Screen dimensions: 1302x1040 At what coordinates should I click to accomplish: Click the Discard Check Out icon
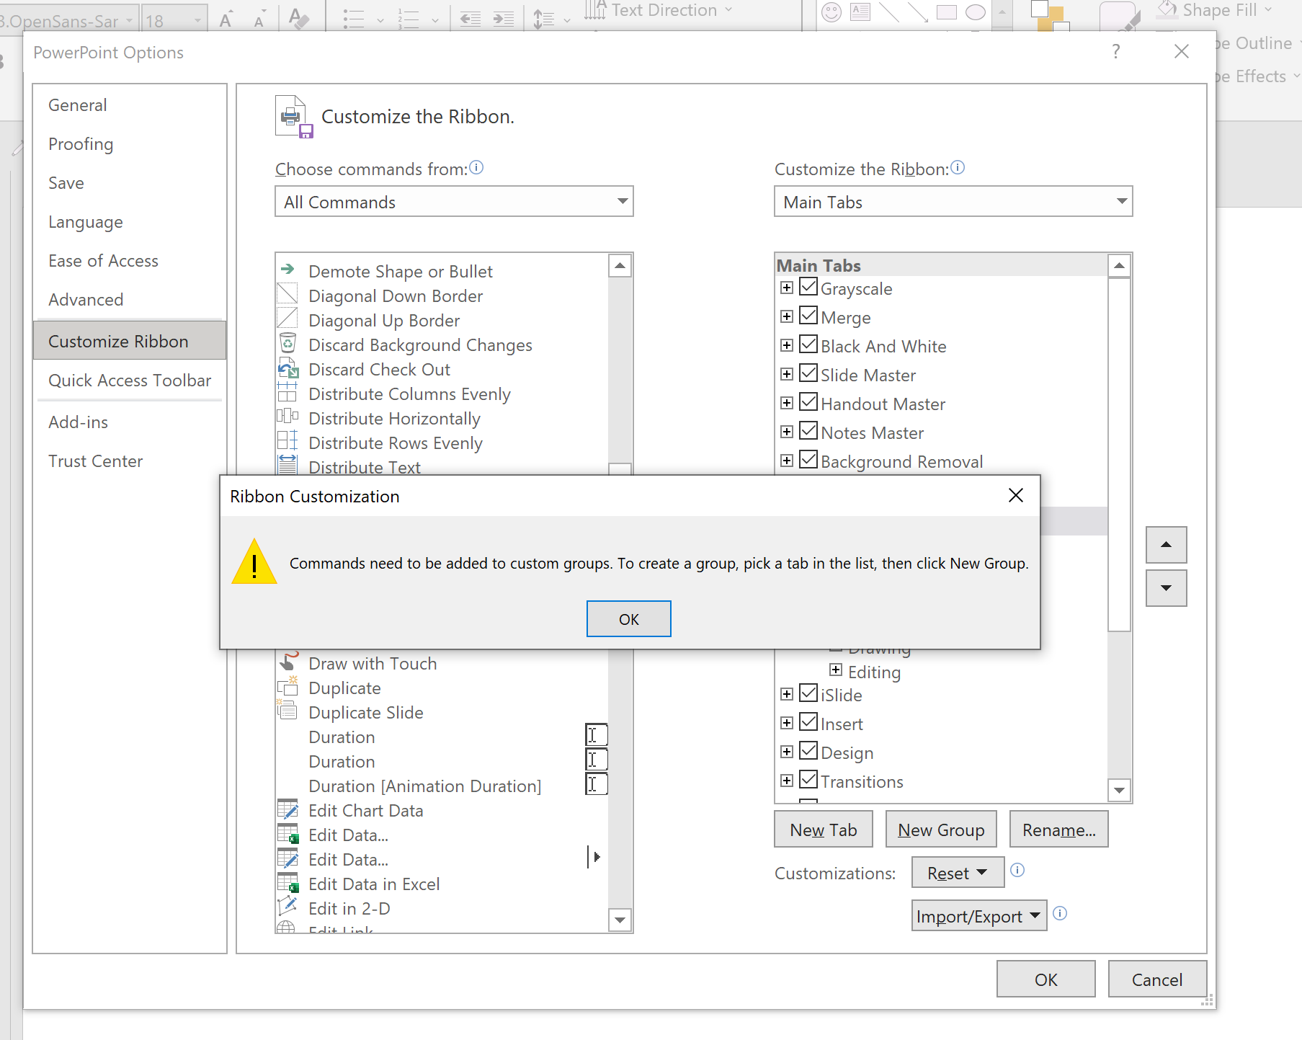288,368
